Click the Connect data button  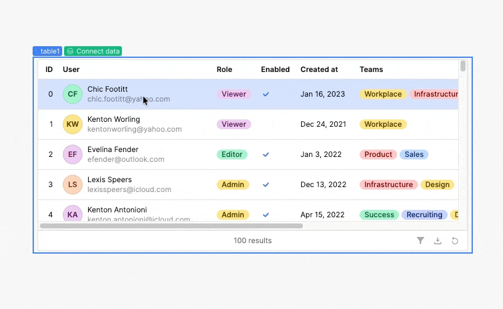[94, 51]
